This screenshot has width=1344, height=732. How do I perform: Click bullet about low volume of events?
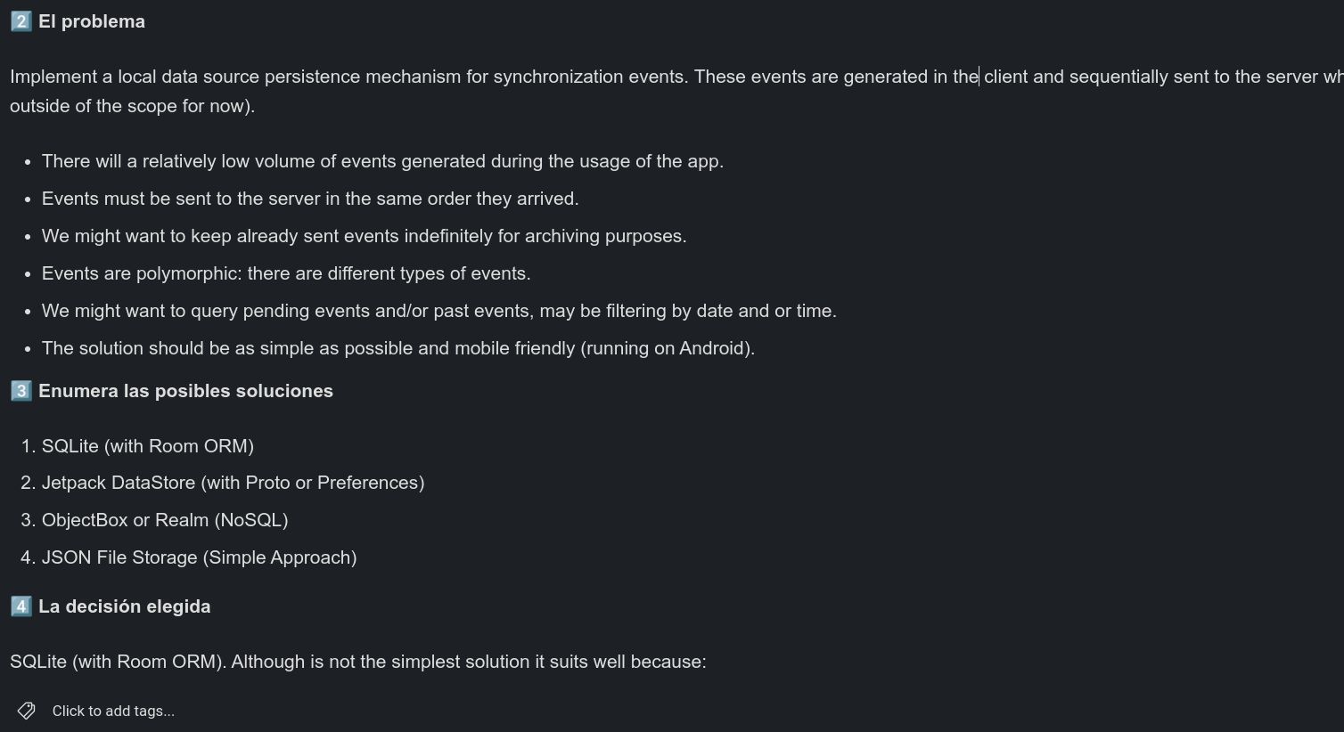point(382,161)
